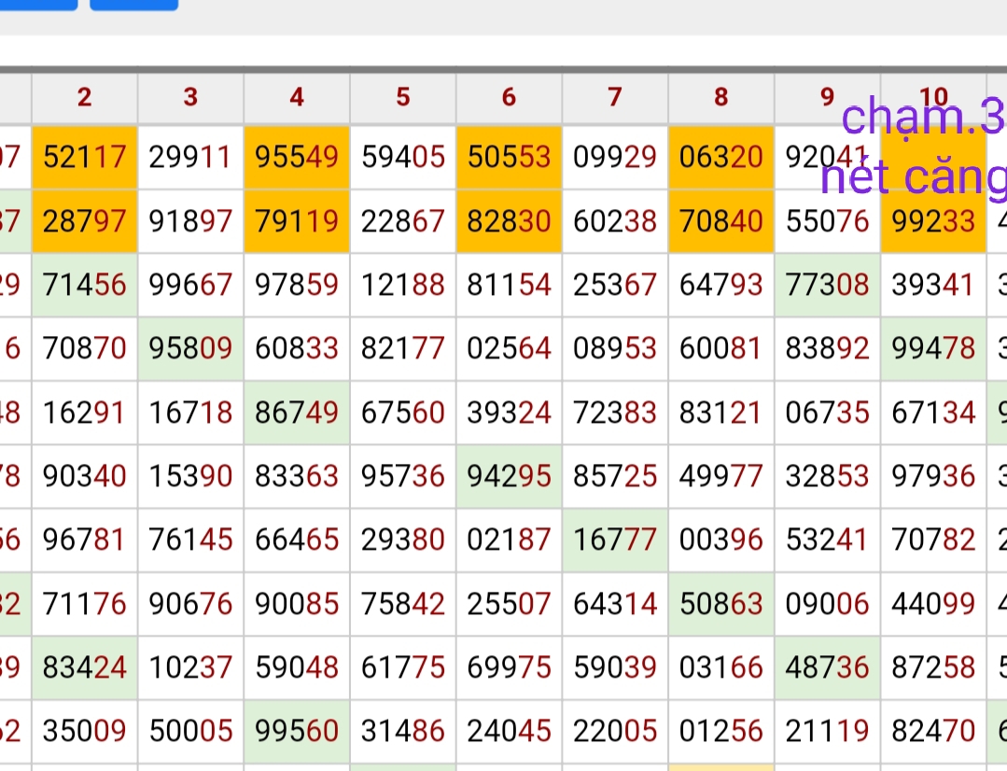This screenshot has height=771, width=1007.
Task: Select the orange cell 95549
Action: tap(297, 157)
